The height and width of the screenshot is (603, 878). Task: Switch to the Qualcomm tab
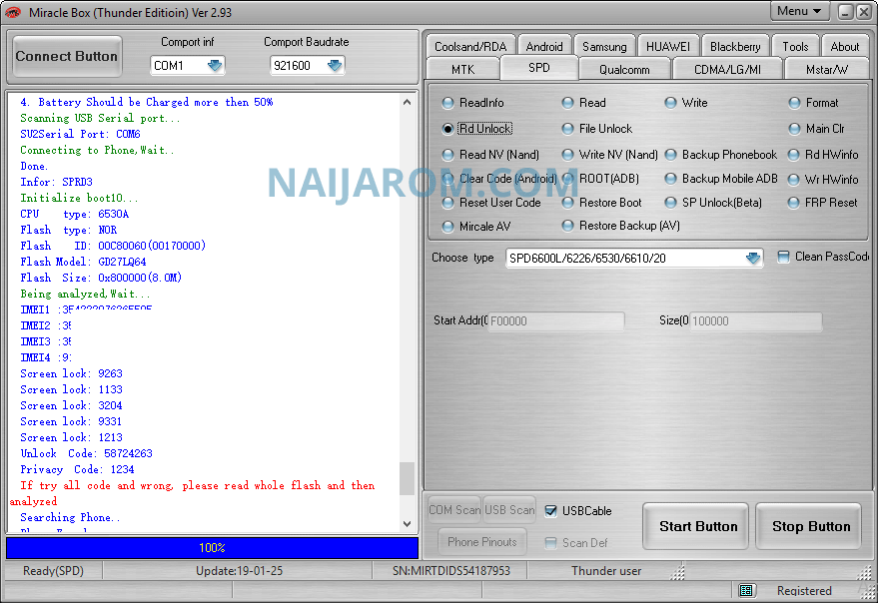point(625,70)
